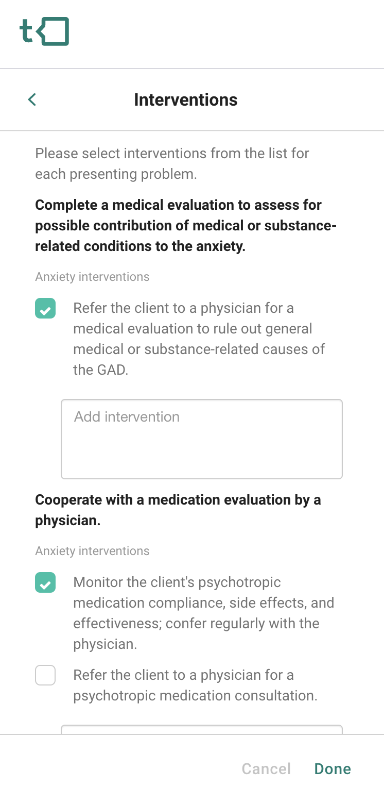Image resolution: width=384 pixels, height=803 pixels.
Task: Click the 'Complete a medical evaluation' heading
Action: tap(185, 225)
